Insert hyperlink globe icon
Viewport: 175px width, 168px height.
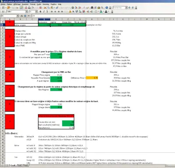tap(73, 7)
